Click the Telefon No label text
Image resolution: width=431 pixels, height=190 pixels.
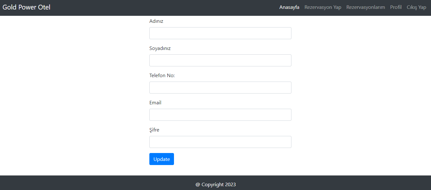(162, 75)
